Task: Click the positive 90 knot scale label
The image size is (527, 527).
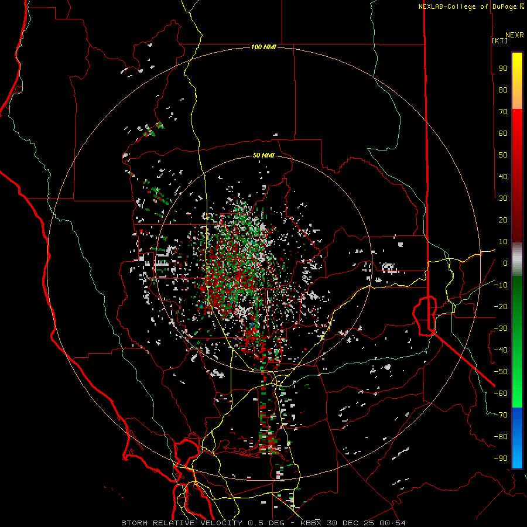Action: (x=503, y=69)
